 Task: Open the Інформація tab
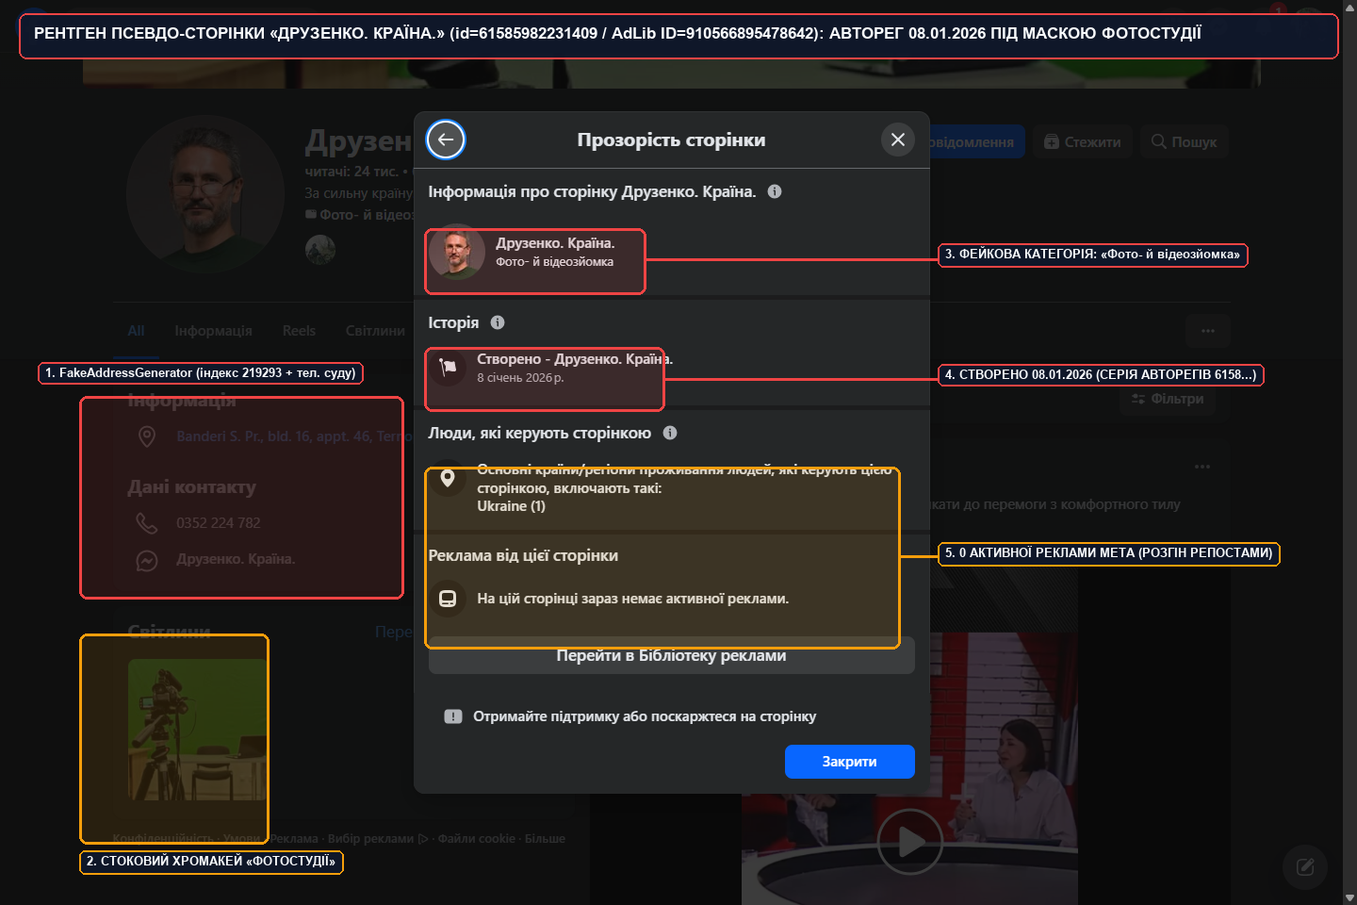click(x=213, y=331)
